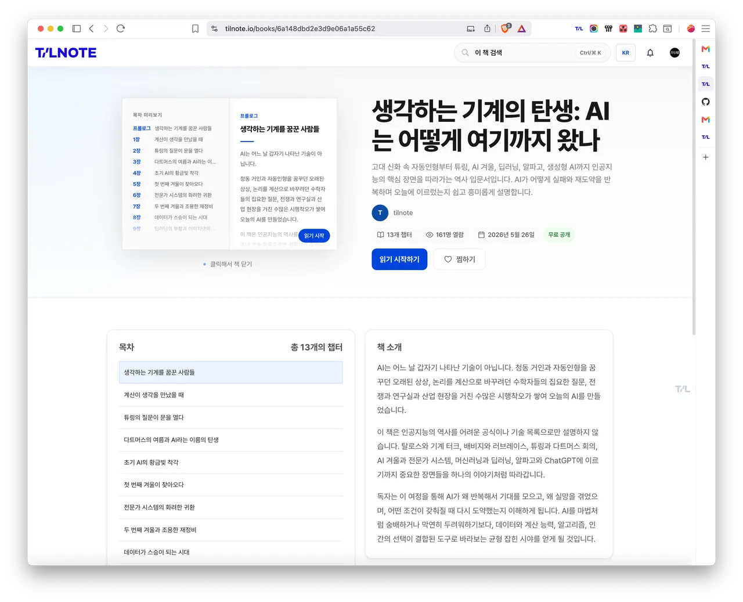The width and height of the screenshot is (743, 602).
Task: Go forward with the forward arrow
Action: 106,28
